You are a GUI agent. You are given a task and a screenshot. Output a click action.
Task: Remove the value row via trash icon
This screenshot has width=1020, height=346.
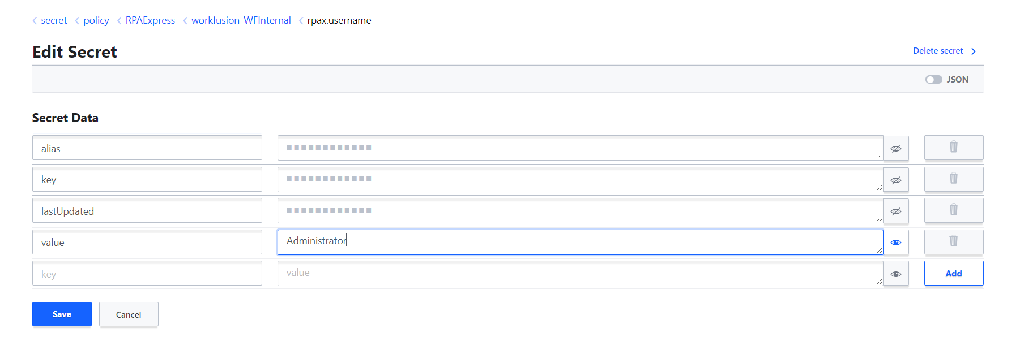point(954,242)
